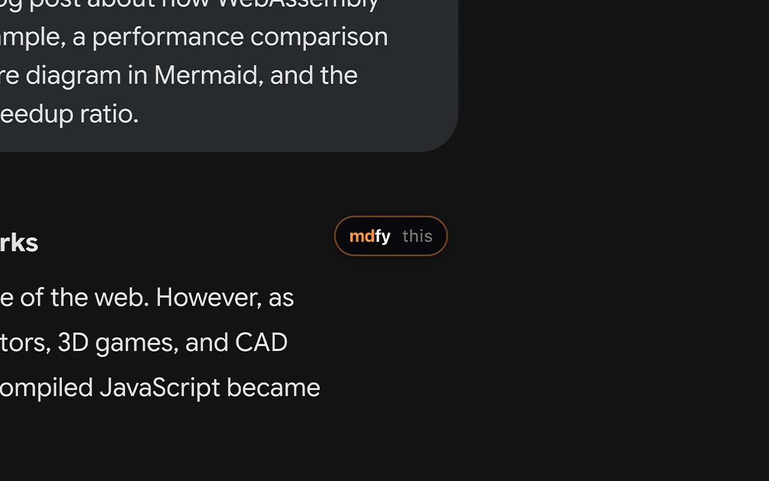This screenshot has height=481, width=769.
Task: Click the word "comparison" in the bubble
Action: click(x=319, y=37)
